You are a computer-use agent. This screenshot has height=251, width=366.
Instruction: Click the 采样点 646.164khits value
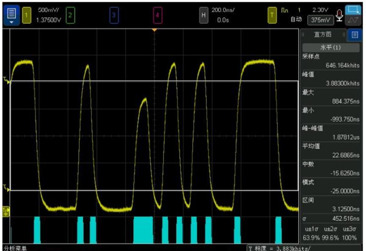point(342,65)
